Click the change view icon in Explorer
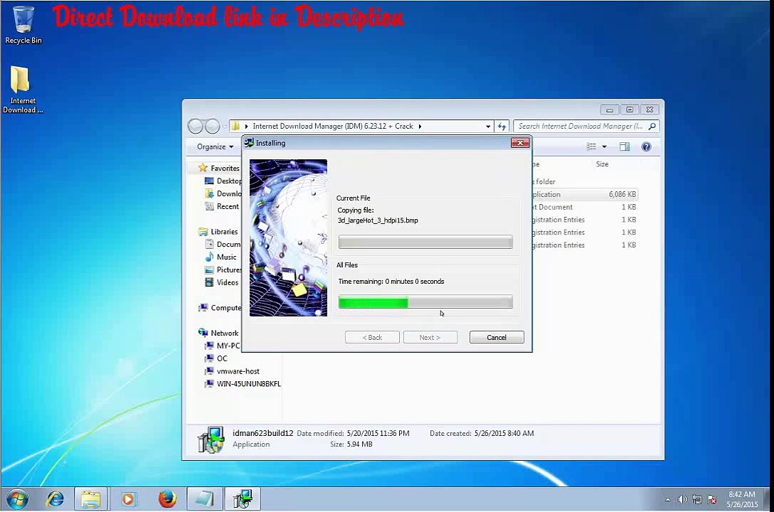The width and height of the screenshot is (774, 512). 591,146
